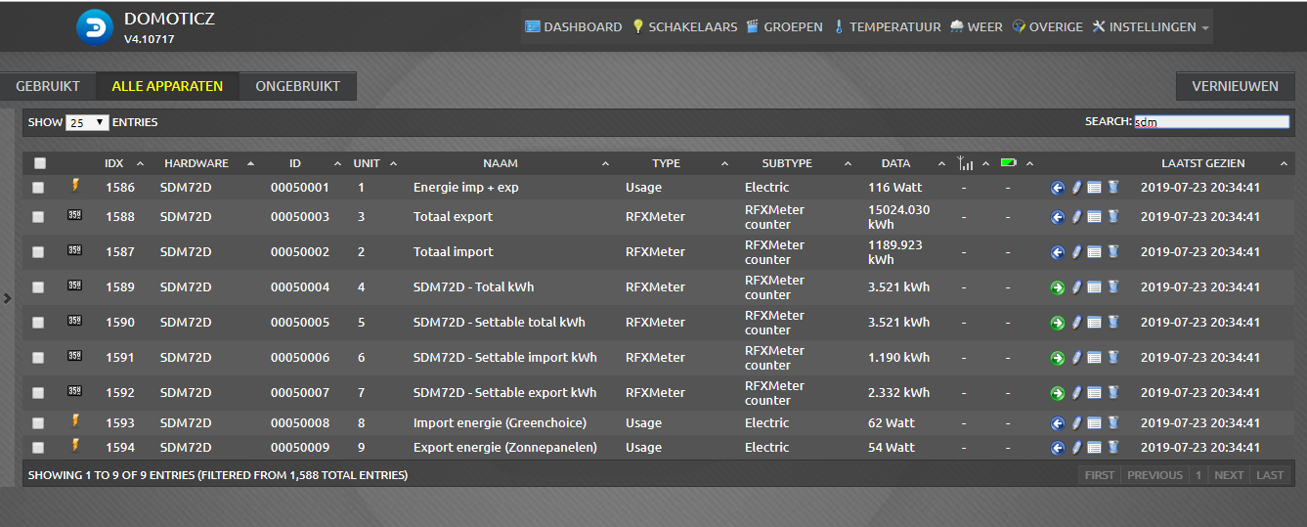Rename Energie imp + exp with pencil icon
Image resolution: width=1307 pixels, height=527 pixels.
tap(1076, 188)
